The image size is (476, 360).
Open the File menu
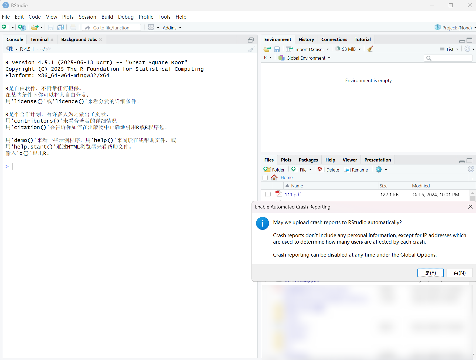tap(6, 17)
